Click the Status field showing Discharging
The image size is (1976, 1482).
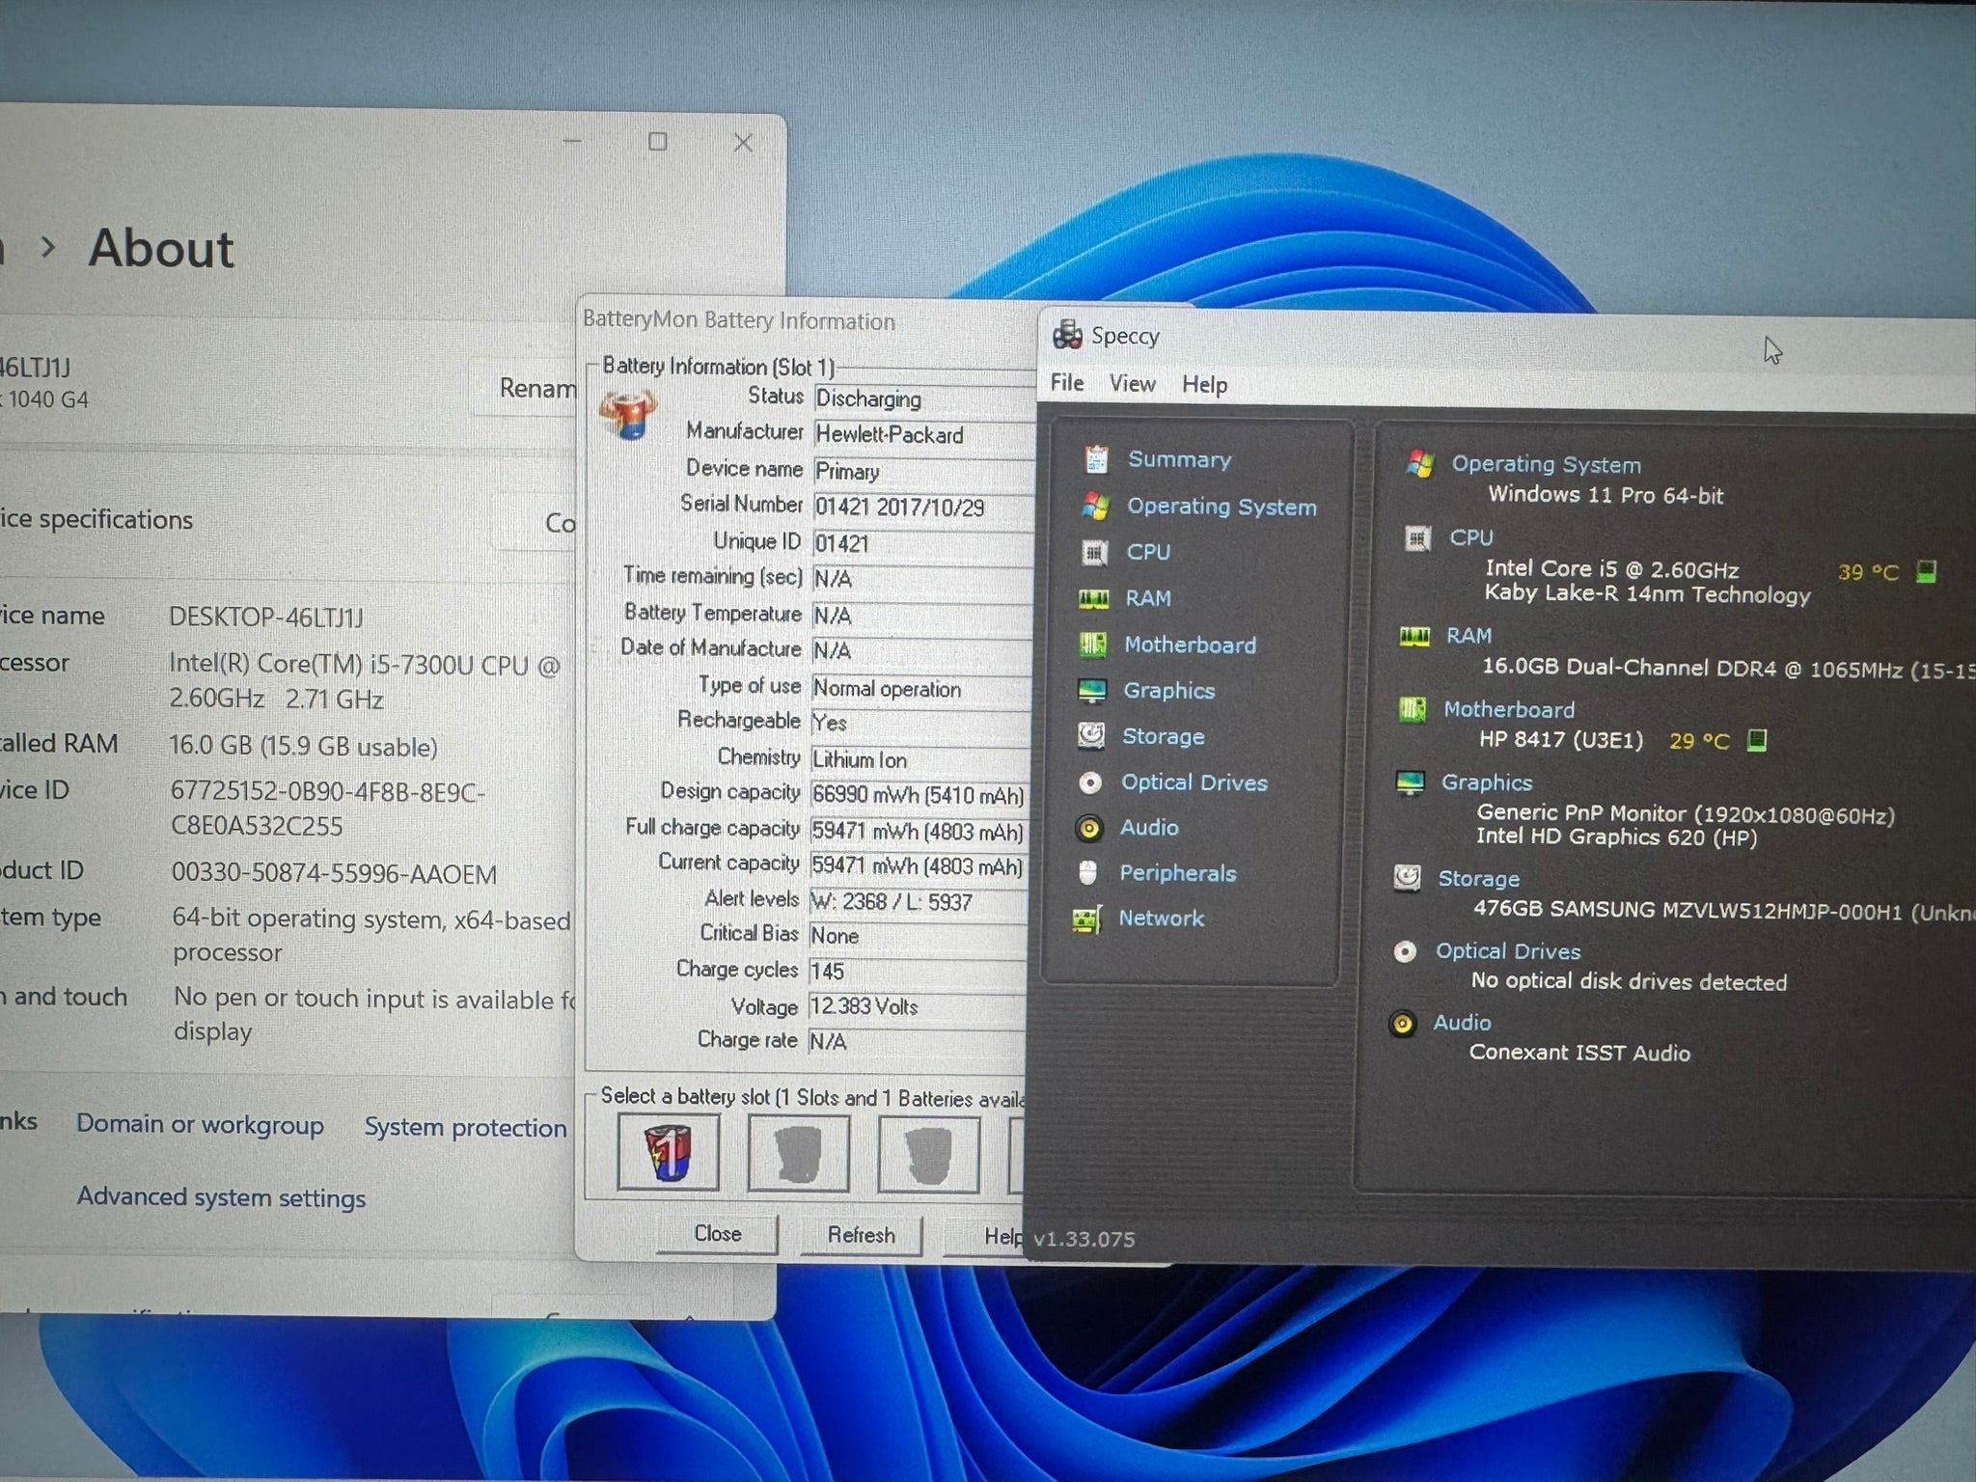[x=924, y=398]
